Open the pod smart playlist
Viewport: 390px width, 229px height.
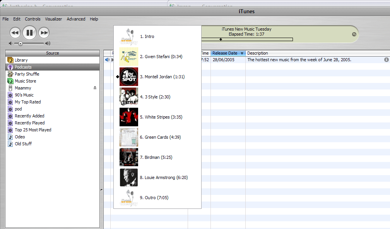coord(53,109)
